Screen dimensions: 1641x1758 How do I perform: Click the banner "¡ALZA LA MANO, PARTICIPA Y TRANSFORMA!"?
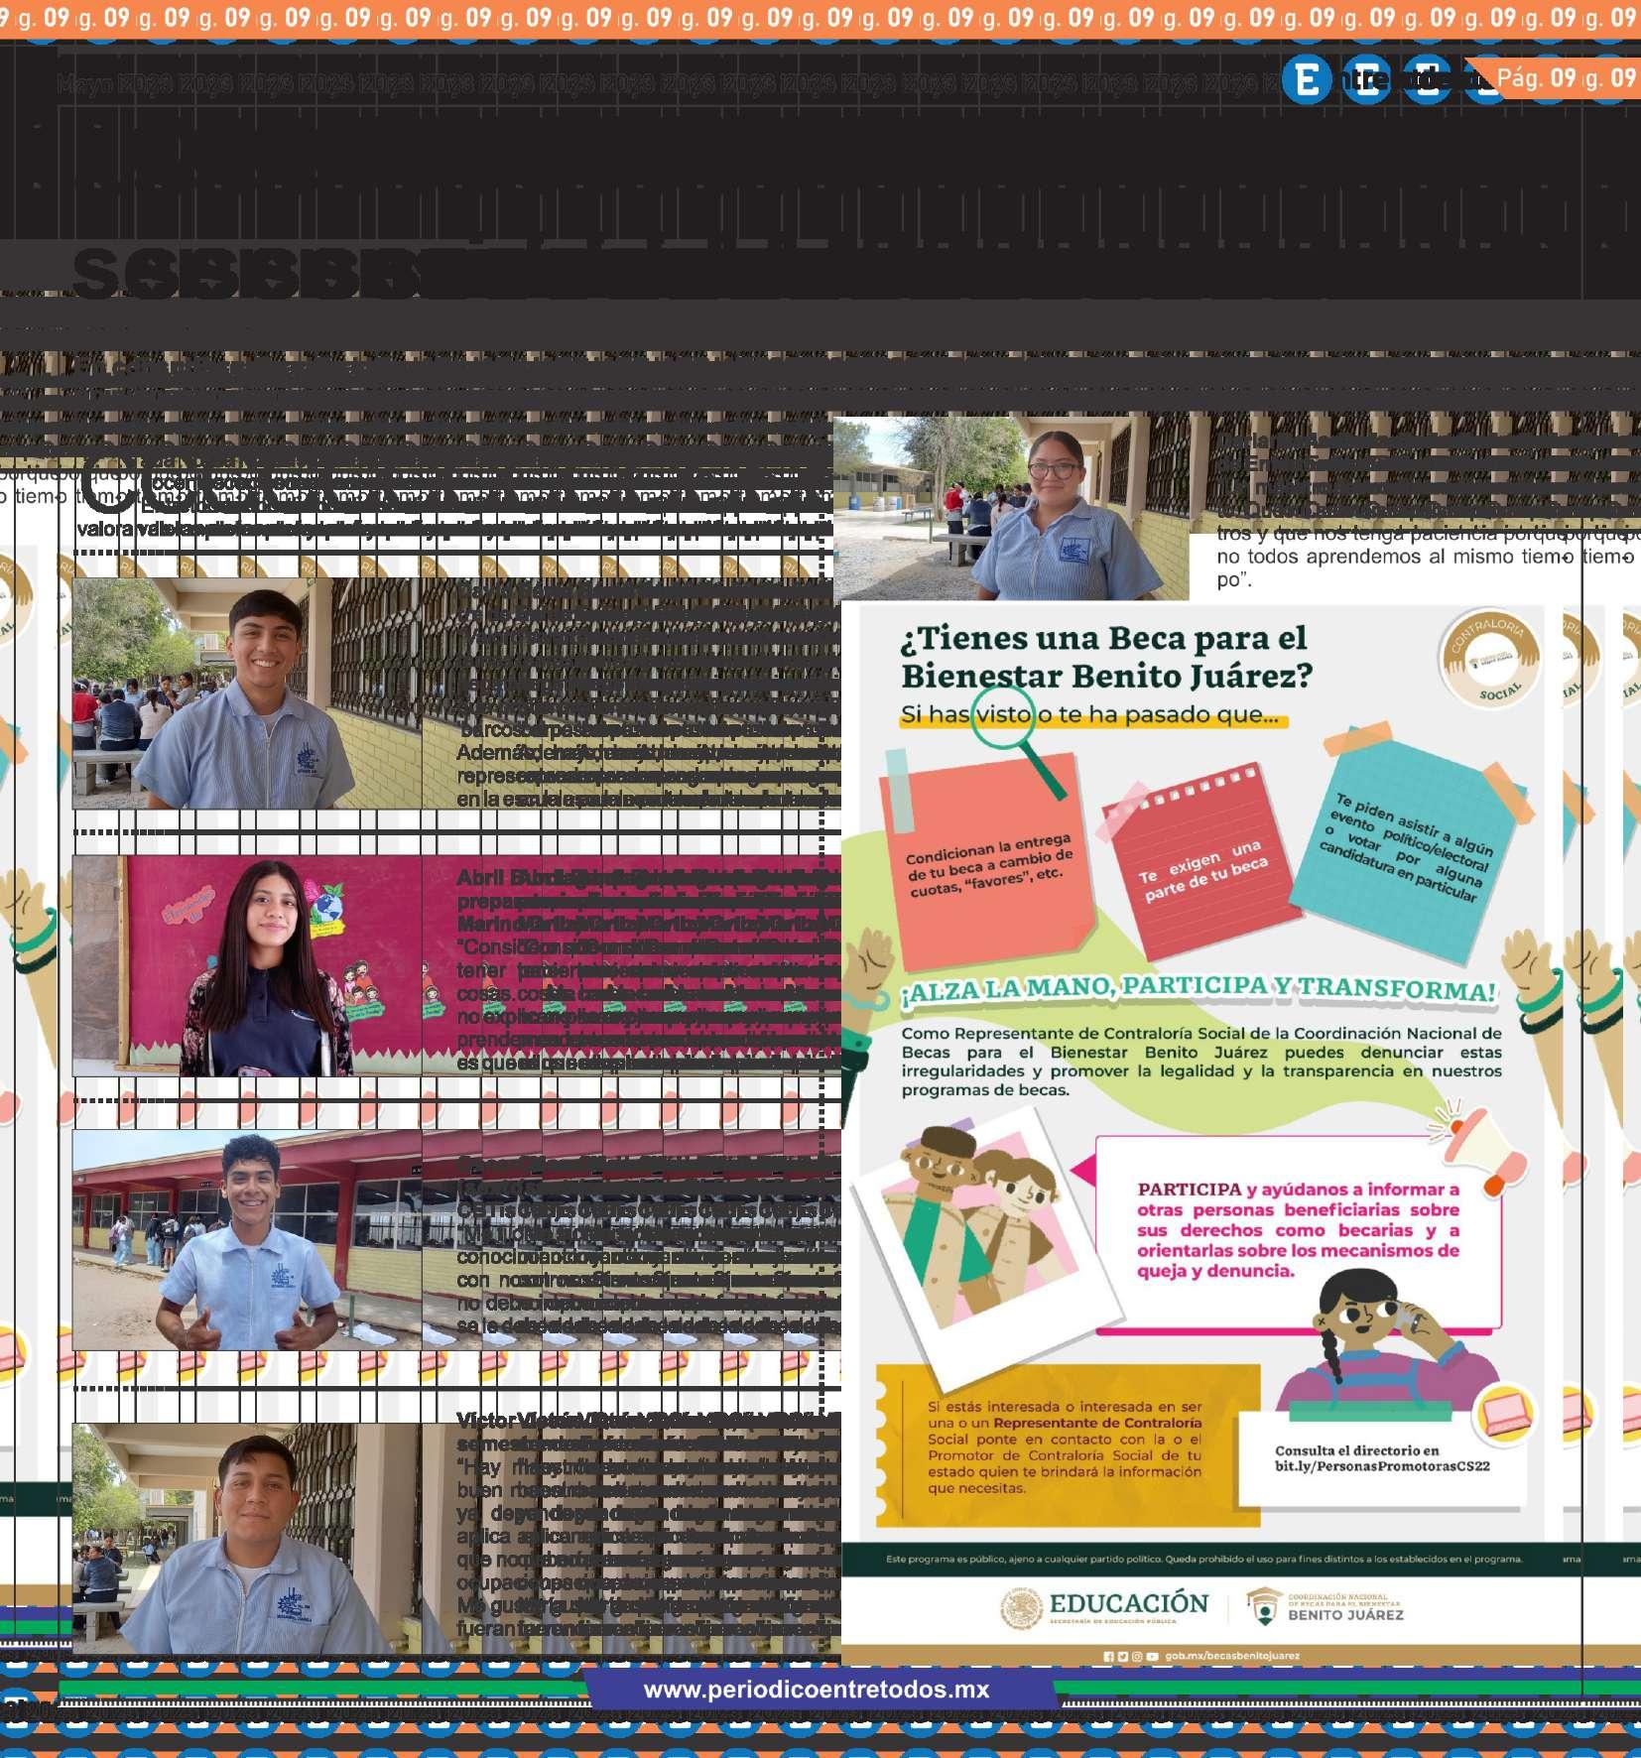tap(1199, 989)
